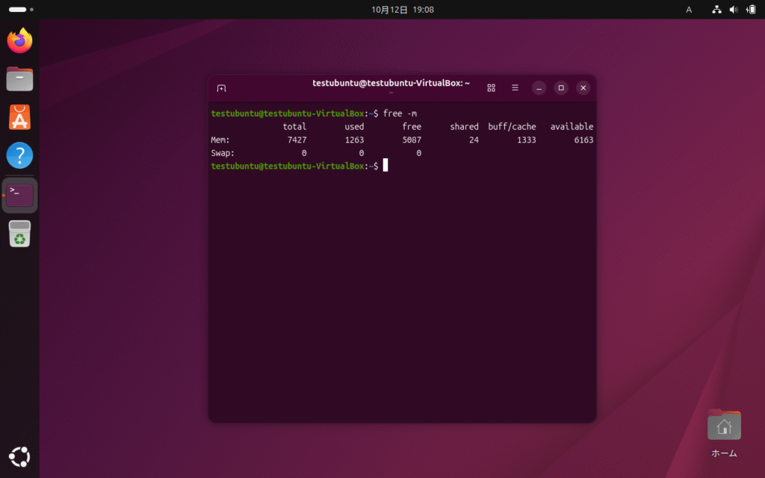
Task: Maximize the terminal window
Action: [561, 88]
